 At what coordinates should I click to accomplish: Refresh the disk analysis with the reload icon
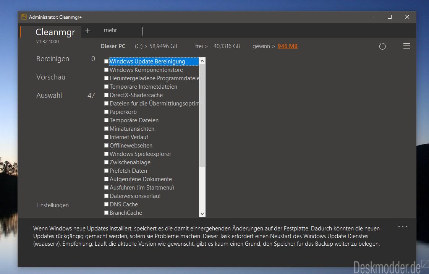pyautogui.click(x=382, y=46)
